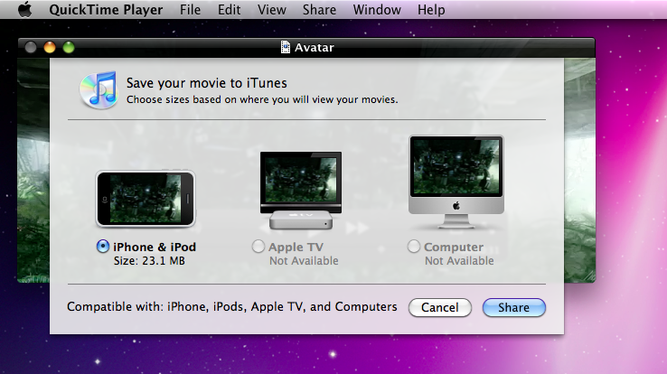Open the Share menu in menu bar
Image resolution: width=667 pixels, height=374 pixels.
point(319,9)
